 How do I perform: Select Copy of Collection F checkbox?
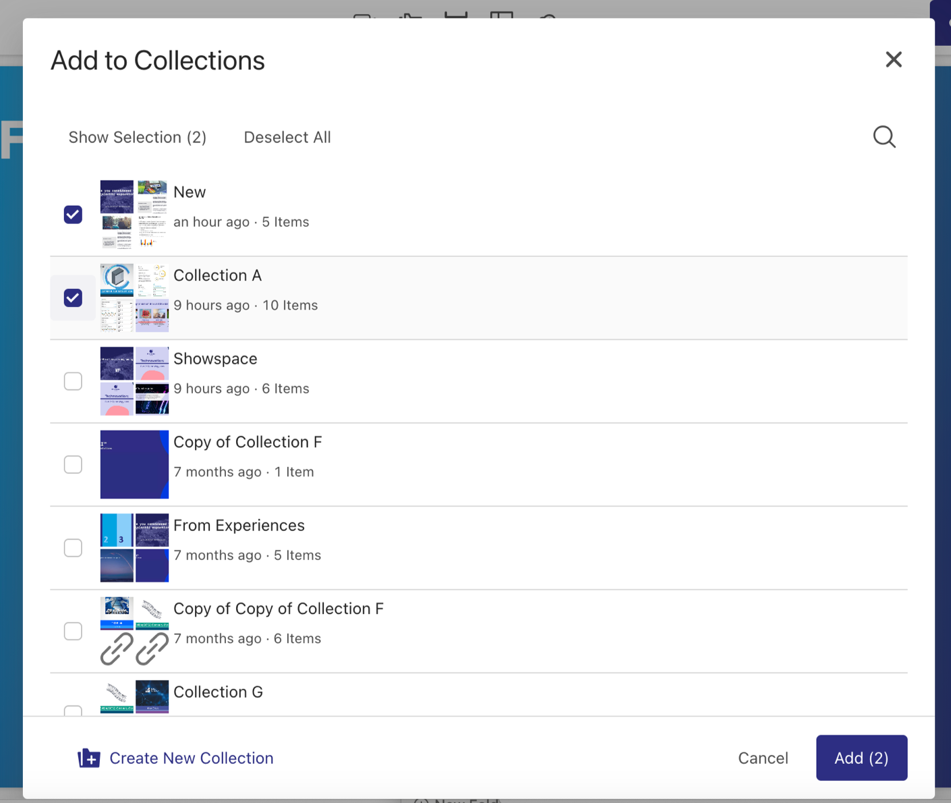tap(73, 464)
